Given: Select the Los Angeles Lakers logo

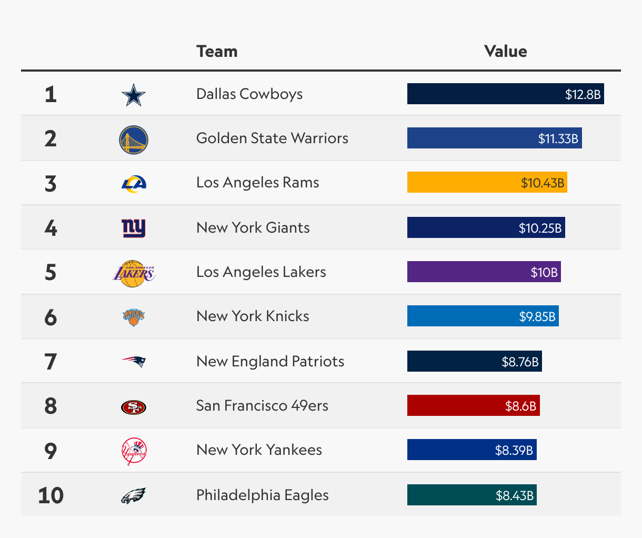Looking at the screenshot, I should click(x=134, y=273).
